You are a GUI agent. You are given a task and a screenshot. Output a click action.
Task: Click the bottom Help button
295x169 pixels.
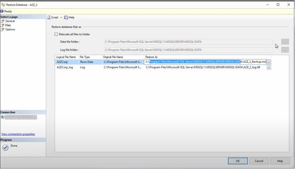pos(280,161)
